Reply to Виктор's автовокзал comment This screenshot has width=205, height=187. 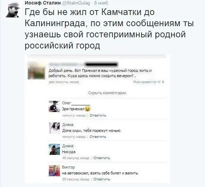pos(101,179)
